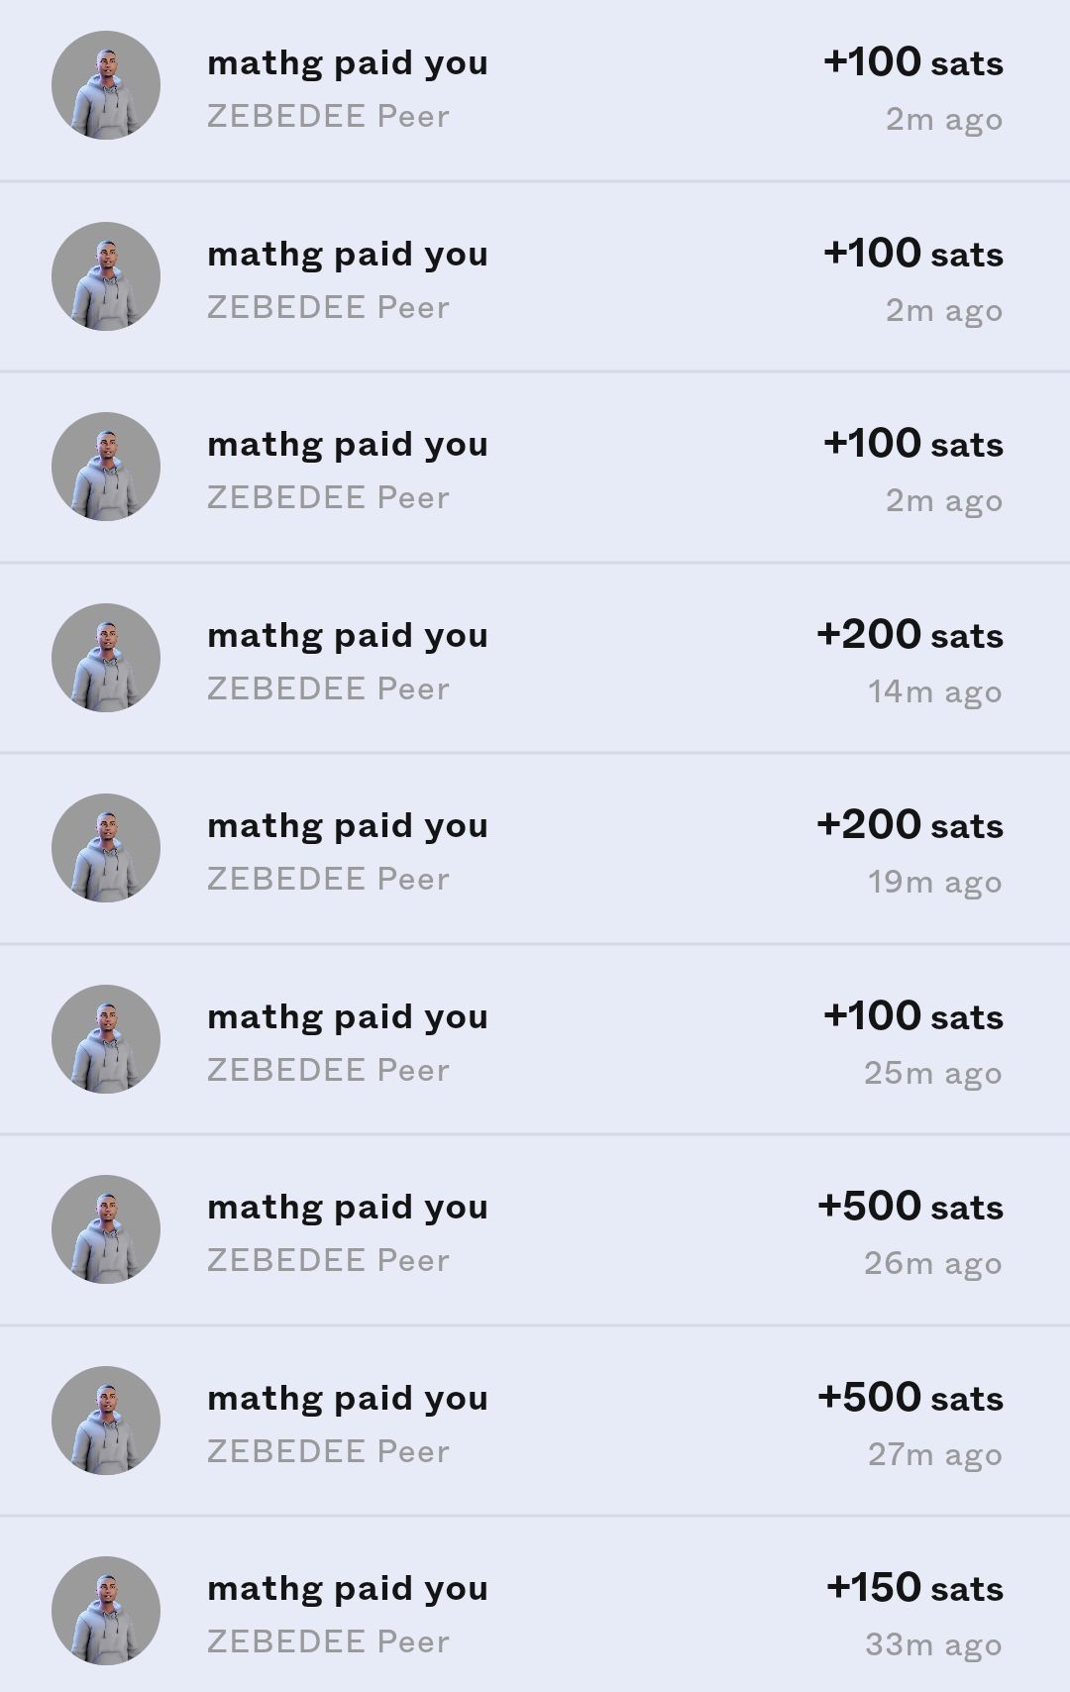This screenshot has width=1070, height=1692.
Task: Tap the "33m ago" timestamp
Action: click(x=933, y=1644)
